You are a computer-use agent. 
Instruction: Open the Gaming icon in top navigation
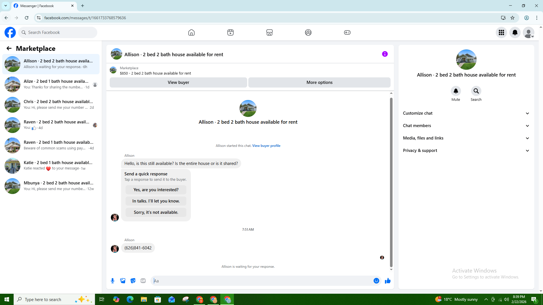347,32
